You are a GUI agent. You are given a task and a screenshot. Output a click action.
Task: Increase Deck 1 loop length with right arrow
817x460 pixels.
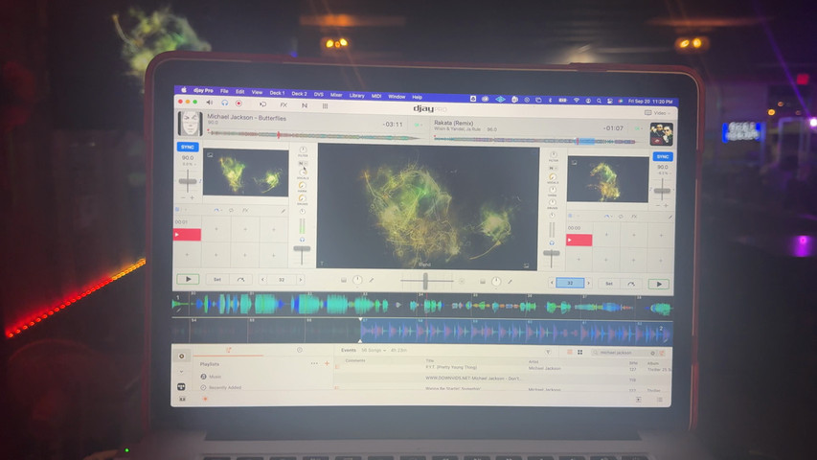point(300,280)
